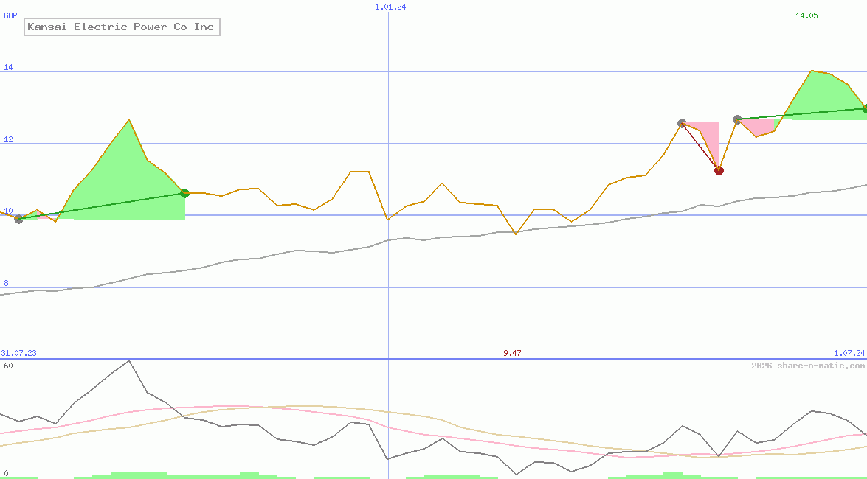867x479 pixels.
Task: Click the peak of the first green area
Action: (x=129, y=120)
